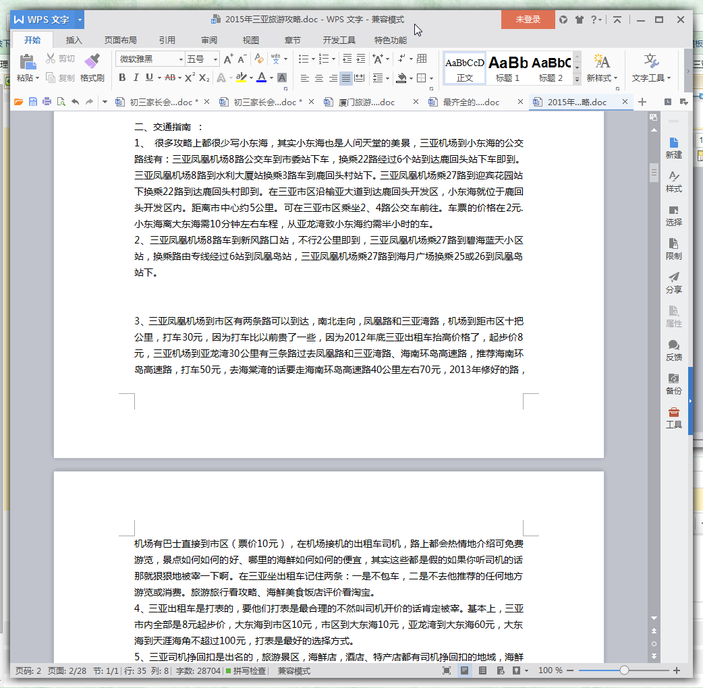This screenshot has height=688, width=703.
Task: Click the character shading A icon
Action: pyautogui.click(x=282, y=78)
